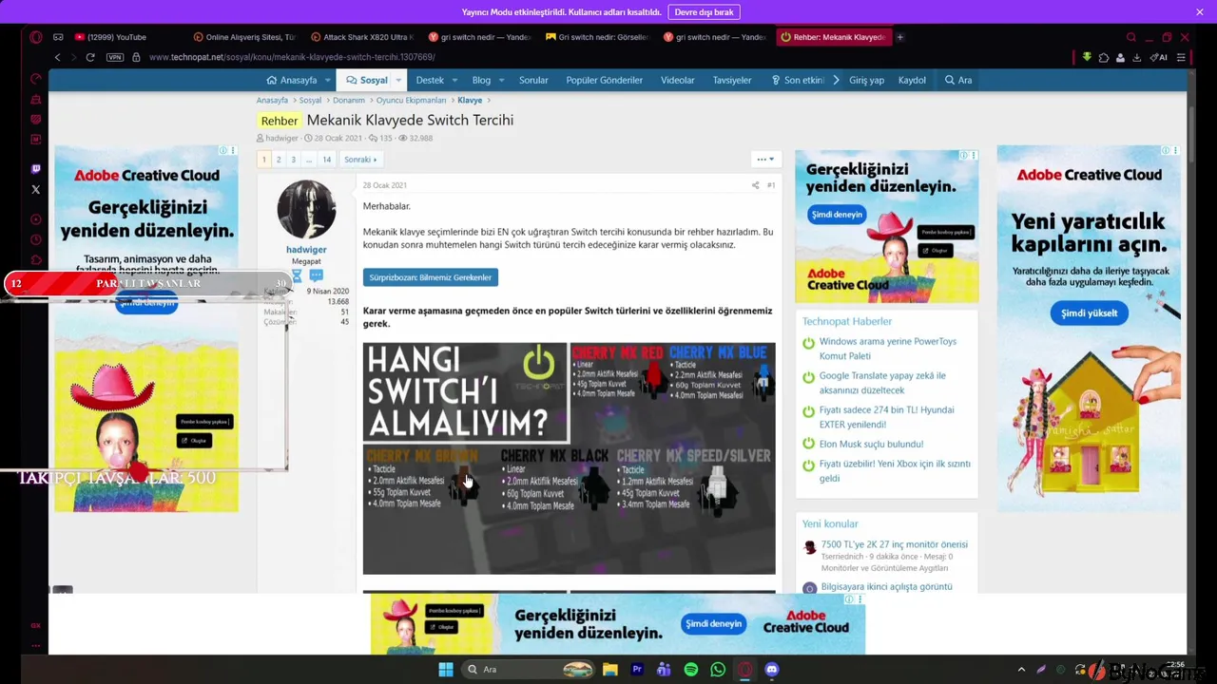This screenshot has width=1217, height=684.
Task: Click the tab search magnifier icon
Action: tap(1130, 37)
